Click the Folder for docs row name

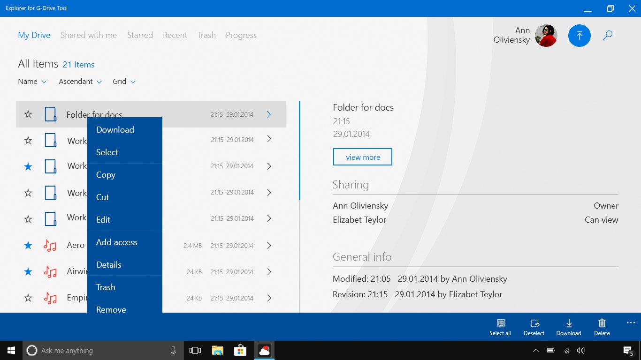pyautogui.click(x=94, y=114)
